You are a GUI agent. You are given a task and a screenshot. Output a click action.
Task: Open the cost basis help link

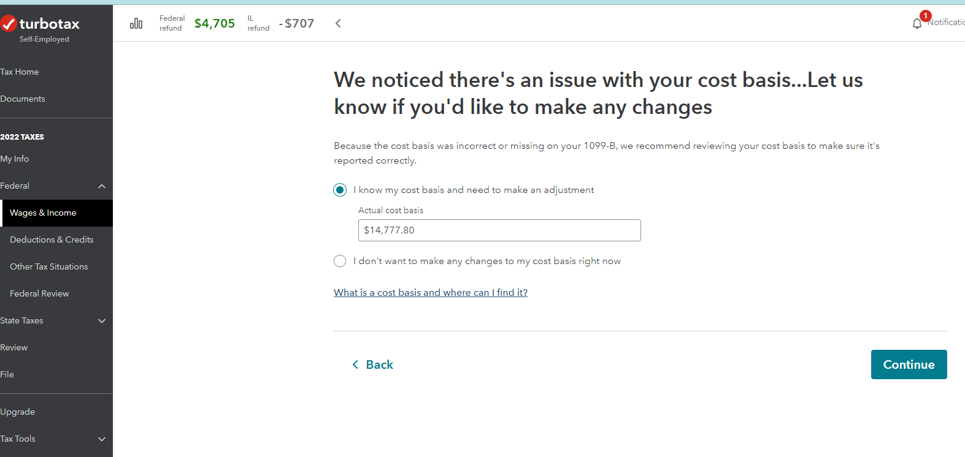click(x=431, y=293)
